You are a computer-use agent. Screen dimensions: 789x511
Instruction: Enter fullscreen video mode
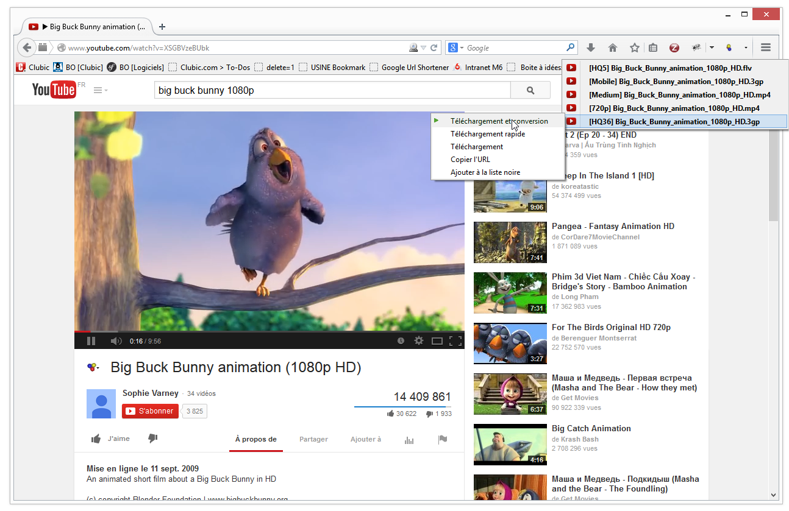(455, 341)
